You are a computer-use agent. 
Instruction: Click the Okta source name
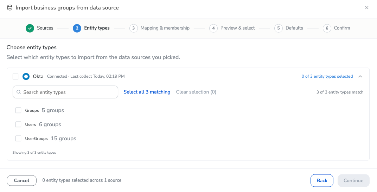tap(38, 76)
